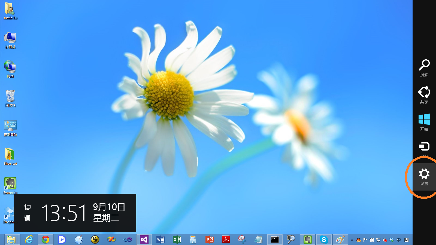Image resolution: width=436 pixels, height=245 pixels.
Task: Open the network status tray icon
Action: click(x=378, y=240)
